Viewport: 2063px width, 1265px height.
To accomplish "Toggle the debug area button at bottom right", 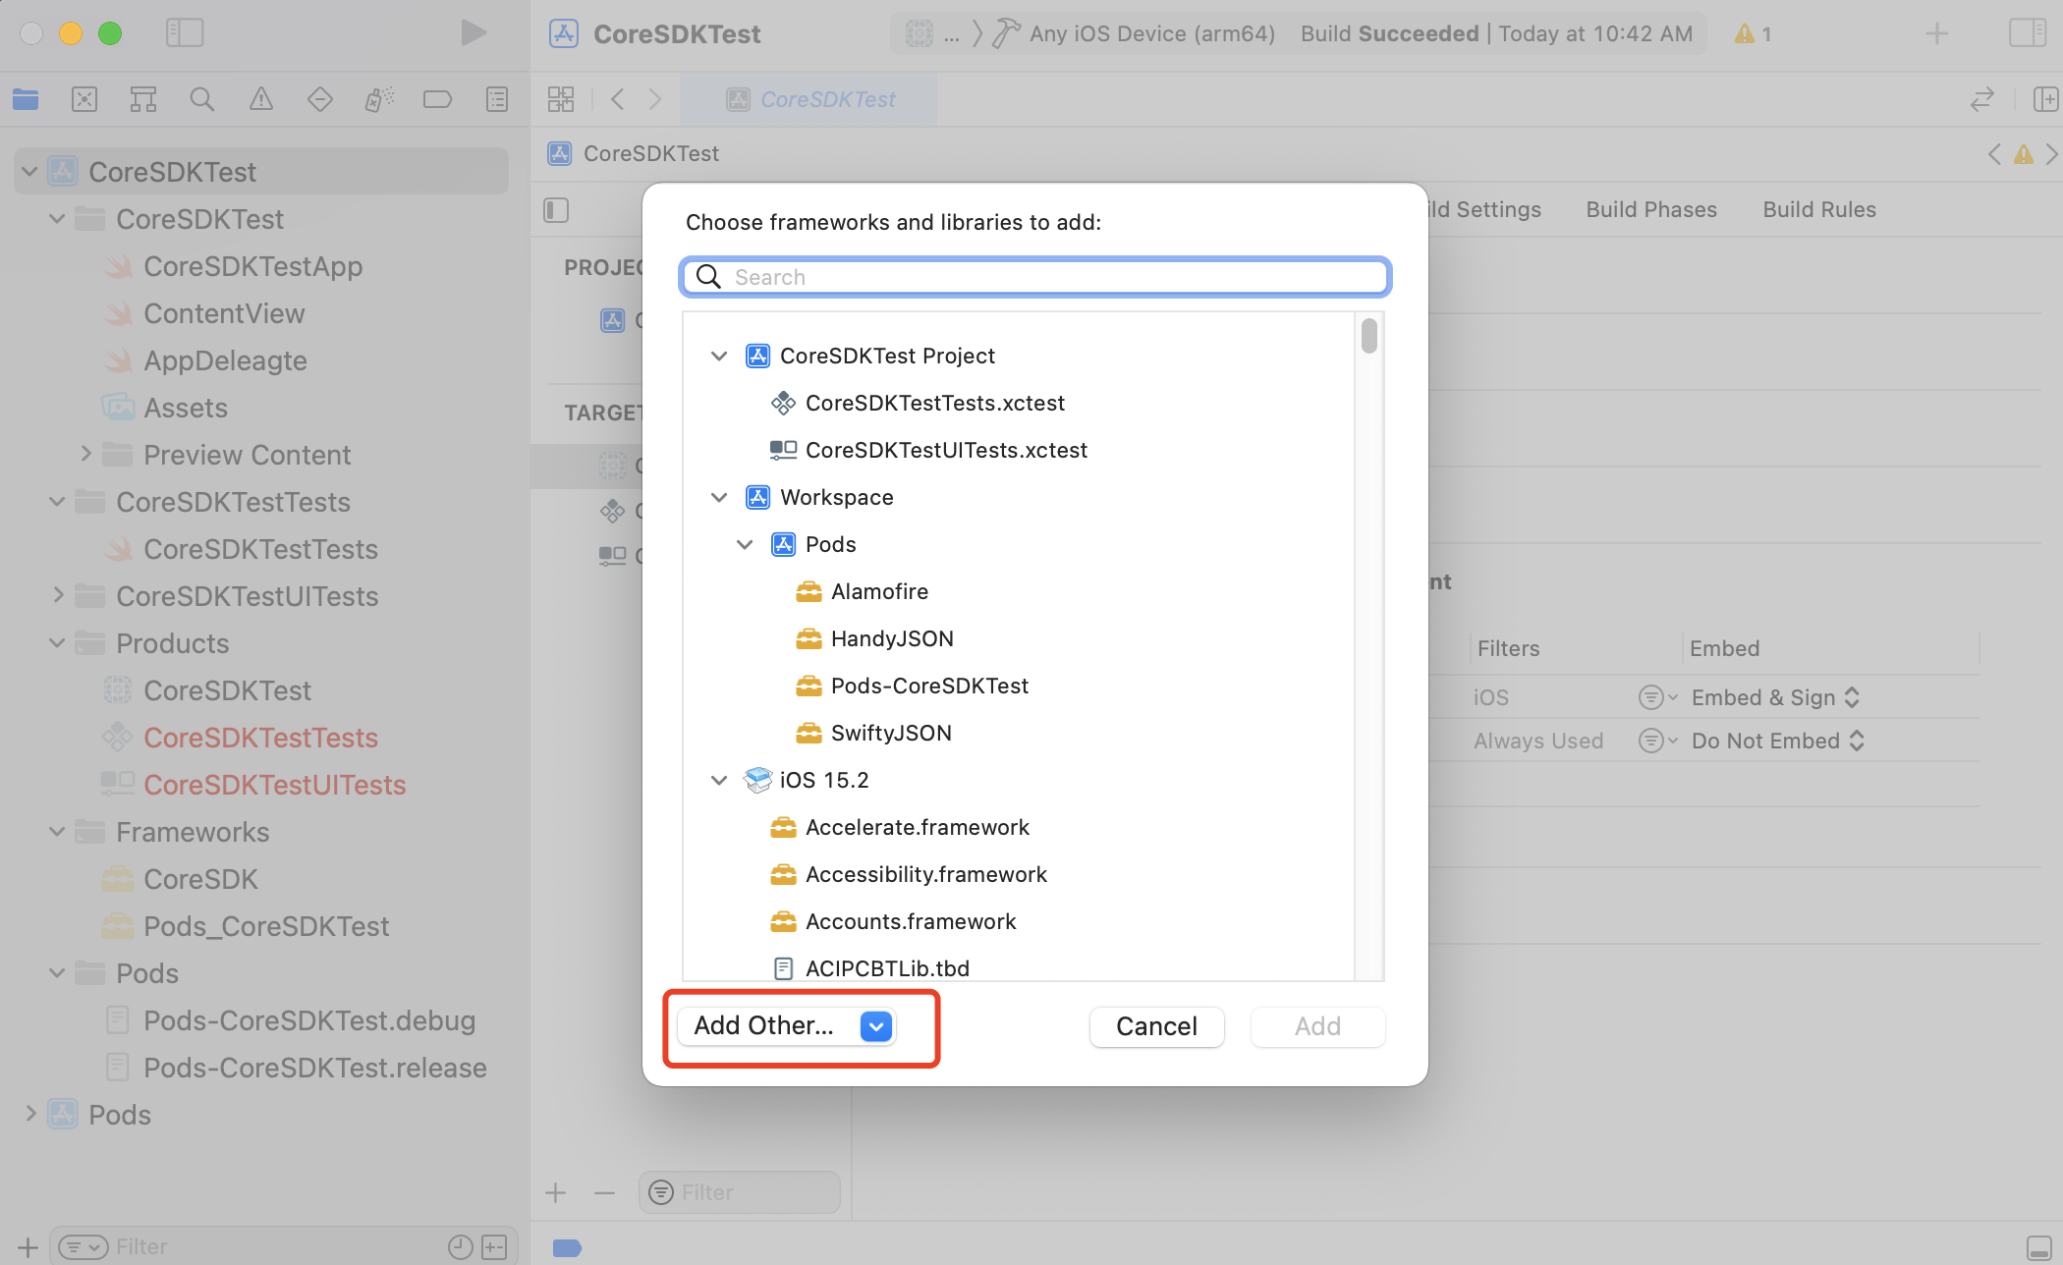I will click(x=2038, y=1247).
